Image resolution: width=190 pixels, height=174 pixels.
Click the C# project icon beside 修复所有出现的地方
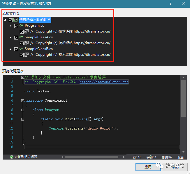(x=15, y=20)
